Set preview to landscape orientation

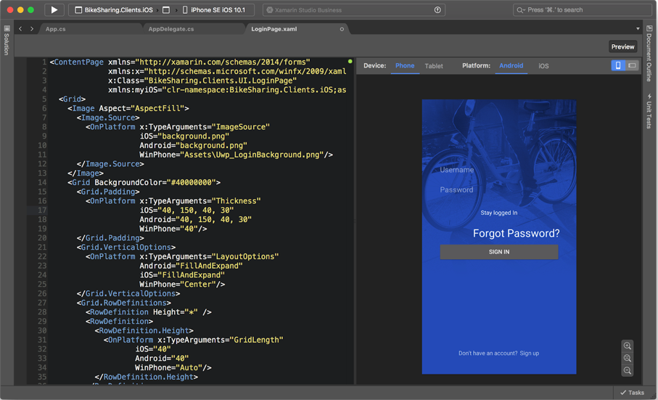(632, 65)
